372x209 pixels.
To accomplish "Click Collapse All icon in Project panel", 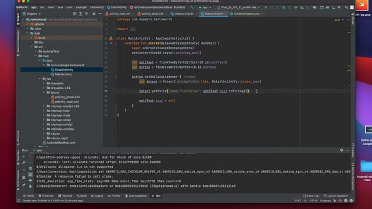I will (87, 14).
